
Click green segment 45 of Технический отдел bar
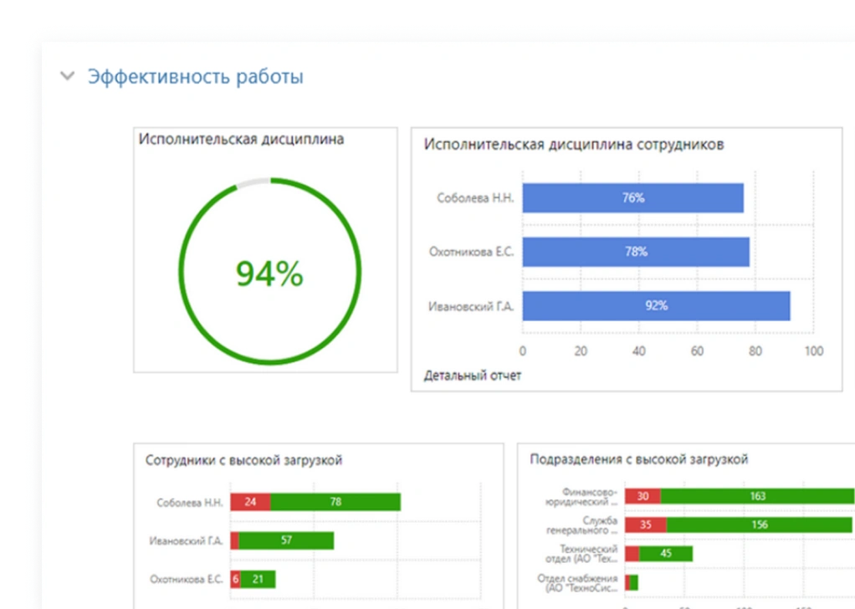666,554
